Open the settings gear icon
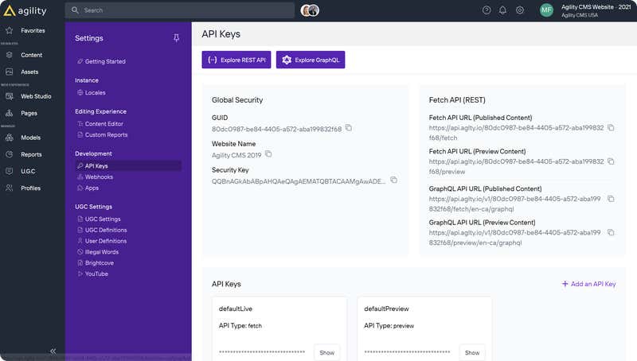This screenshot has height=361, width=637. [x=520, y=10]
